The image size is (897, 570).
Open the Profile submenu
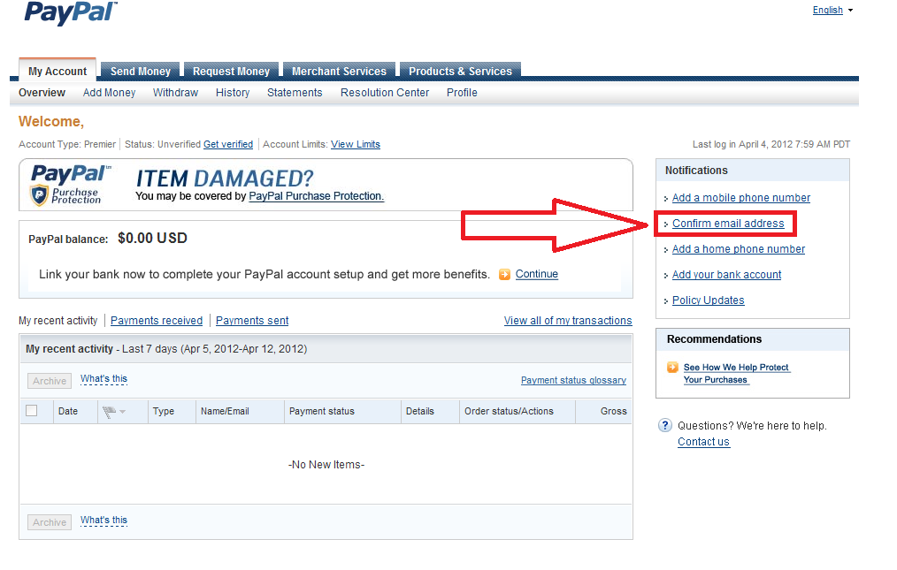pyautogui.click(x=462, y=93)
